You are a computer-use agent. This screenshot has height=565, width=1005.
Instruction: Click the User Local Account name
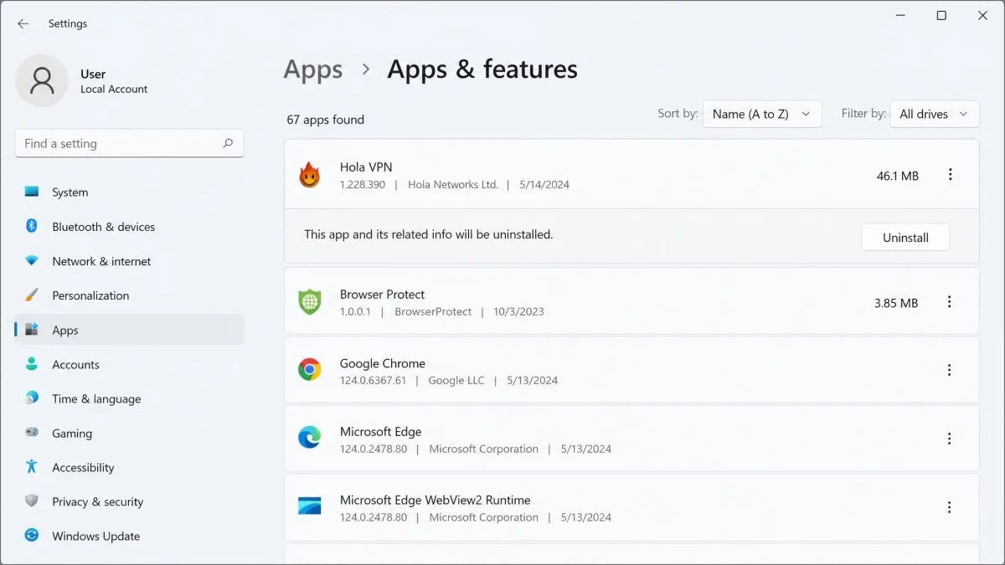(114, 81)
